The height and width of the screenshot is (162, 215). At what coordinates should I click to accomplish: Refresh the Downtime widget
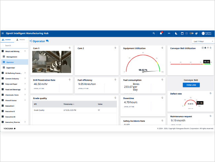[162, 98]
